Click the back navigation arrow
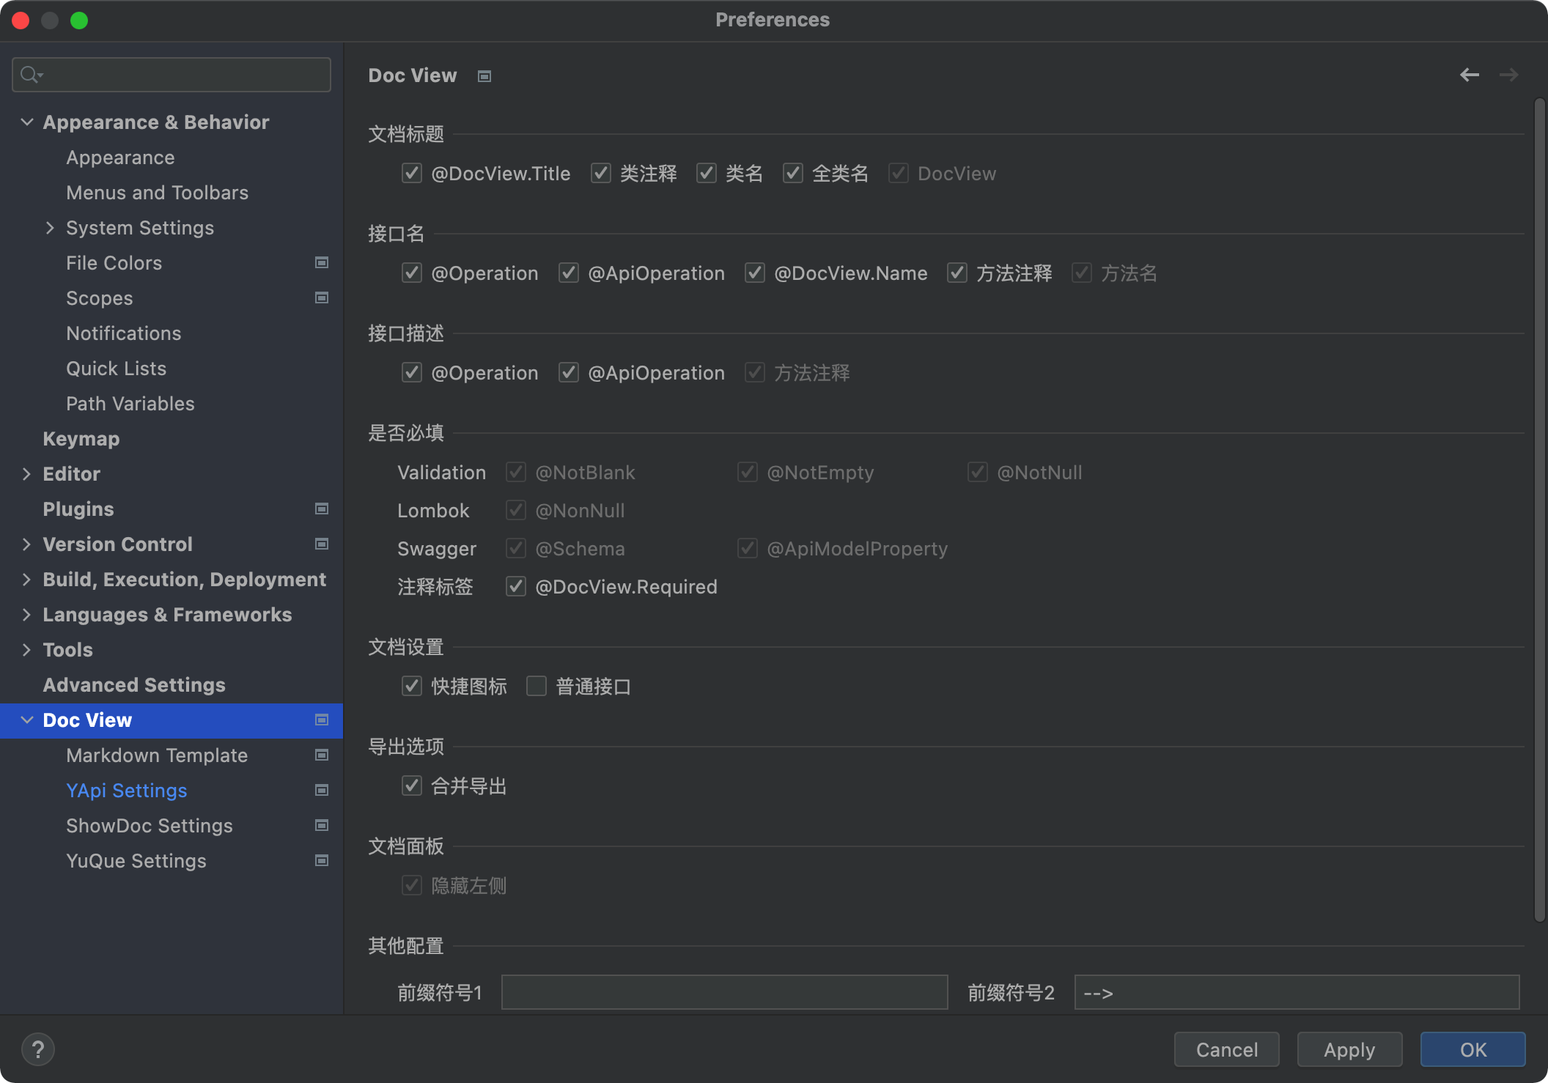Viewport: 1548px width, 1083px height. tap(1469, 75)
